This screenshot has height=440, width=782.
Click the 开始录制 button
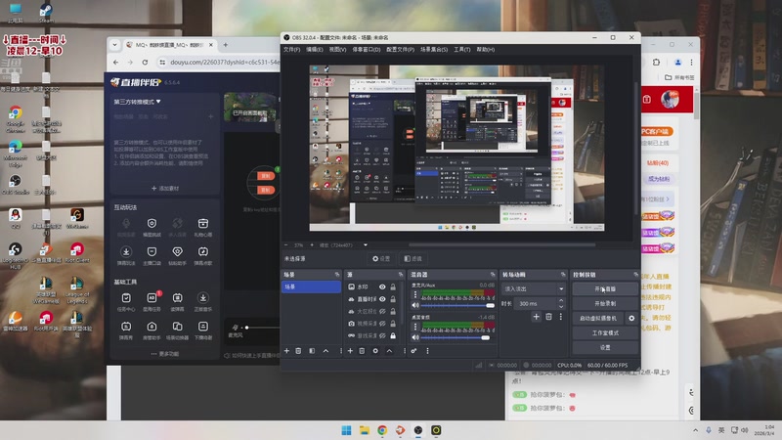(x=605, y=303)
